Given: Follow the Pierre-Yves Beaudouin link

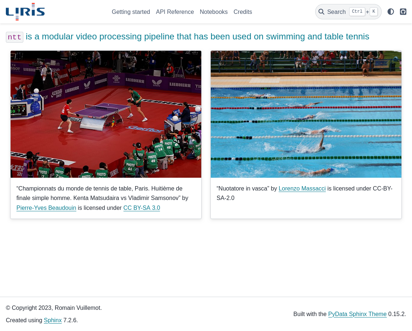Looking at the screenshot, I should pos(46,208).
